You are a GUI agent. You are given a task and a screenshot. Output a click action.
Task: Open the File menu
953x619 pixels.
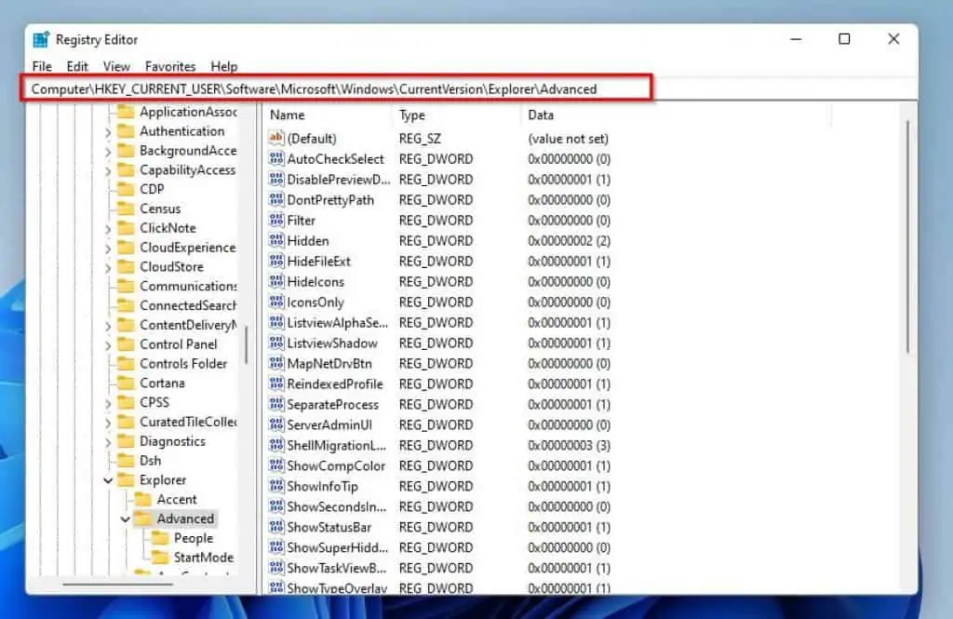(41, 66)
